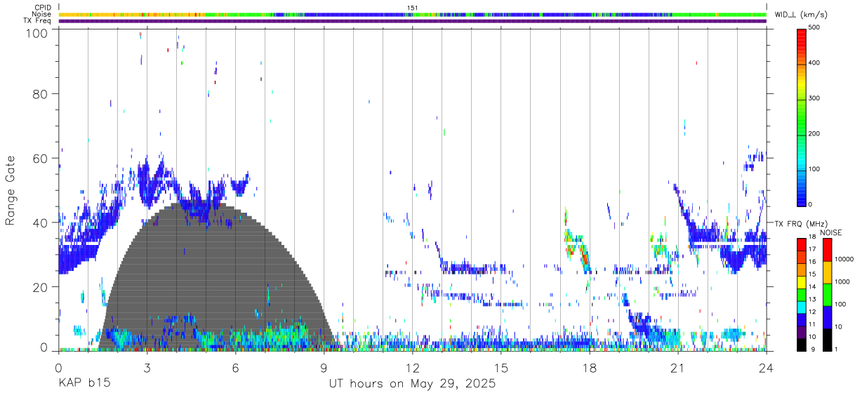862x398 pixels.
Task: Click the TX FRQ legend tick 13
Action: [x=812, y=300]
